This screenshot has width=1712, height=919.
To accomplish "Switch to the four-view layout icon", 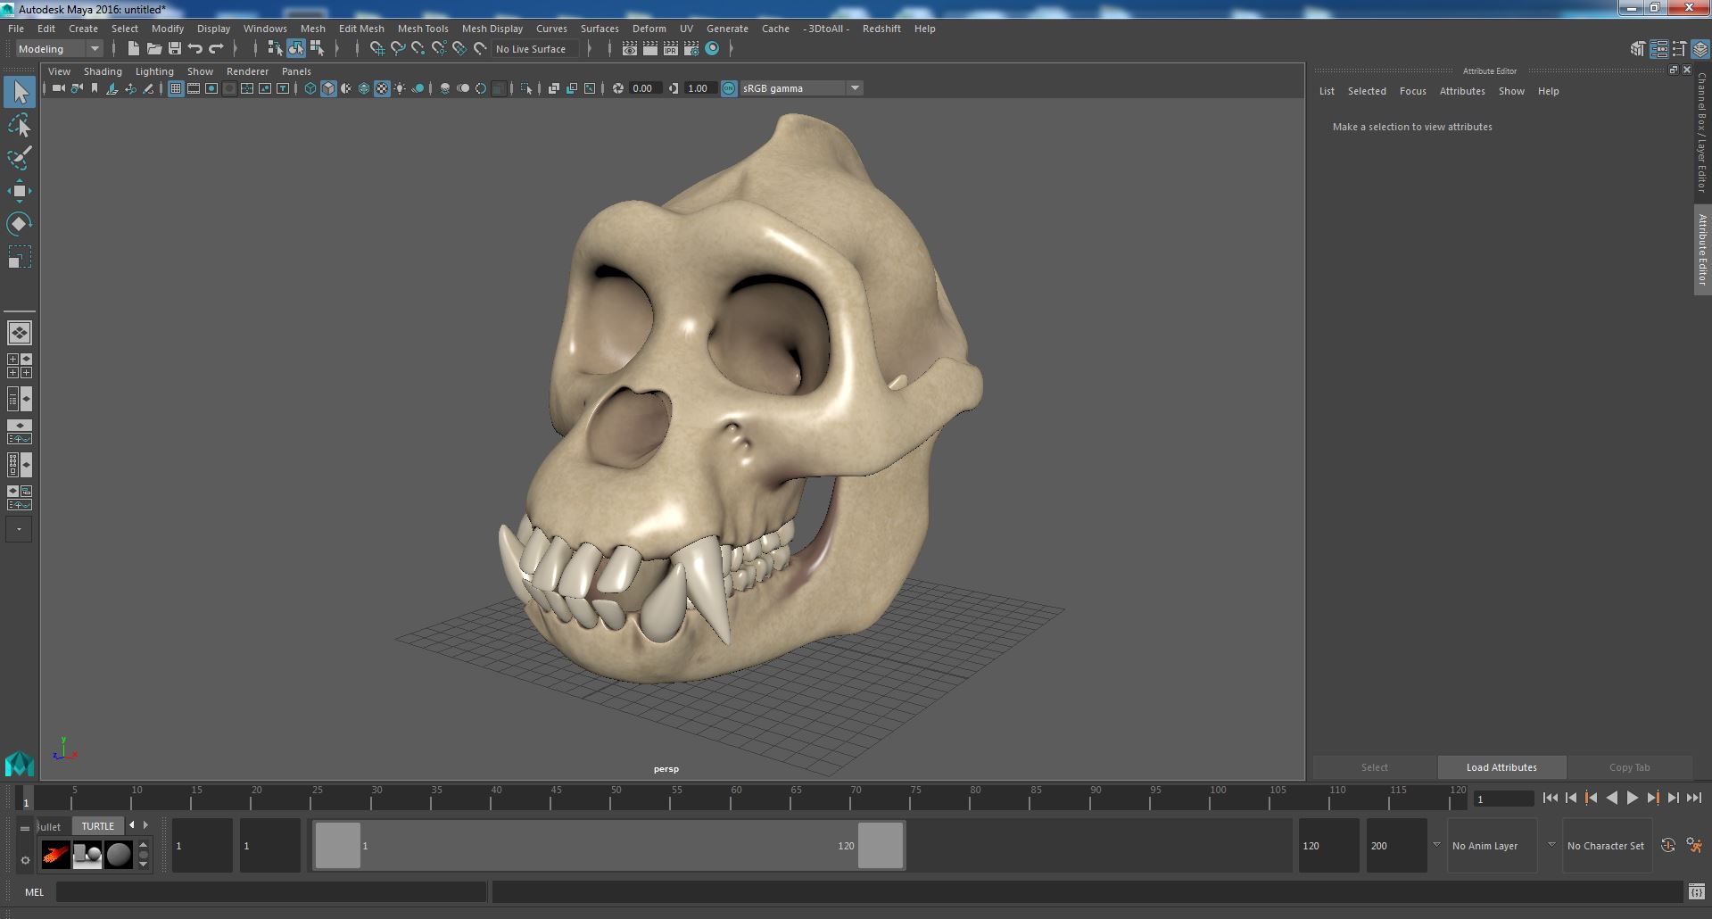I will 20,366.
